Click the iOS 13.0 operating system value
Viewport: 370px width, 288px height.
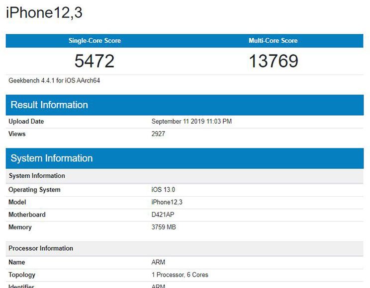coord(164,190)
